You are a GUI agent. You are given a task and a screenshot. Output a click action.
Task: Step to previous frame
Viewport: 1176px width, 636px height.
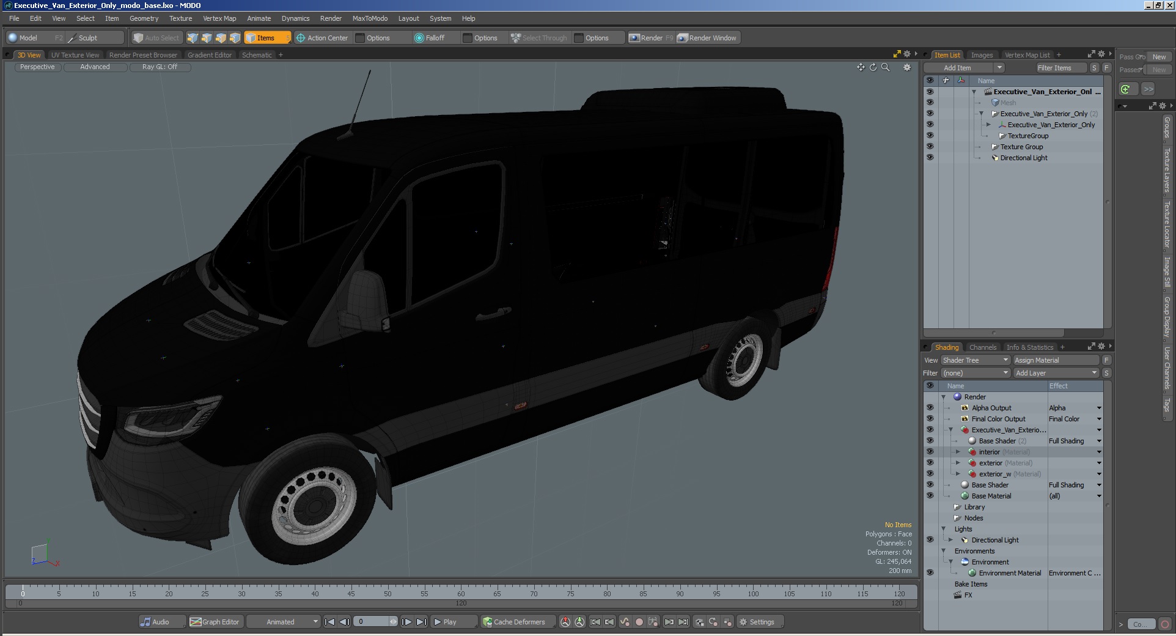(344, 622)
